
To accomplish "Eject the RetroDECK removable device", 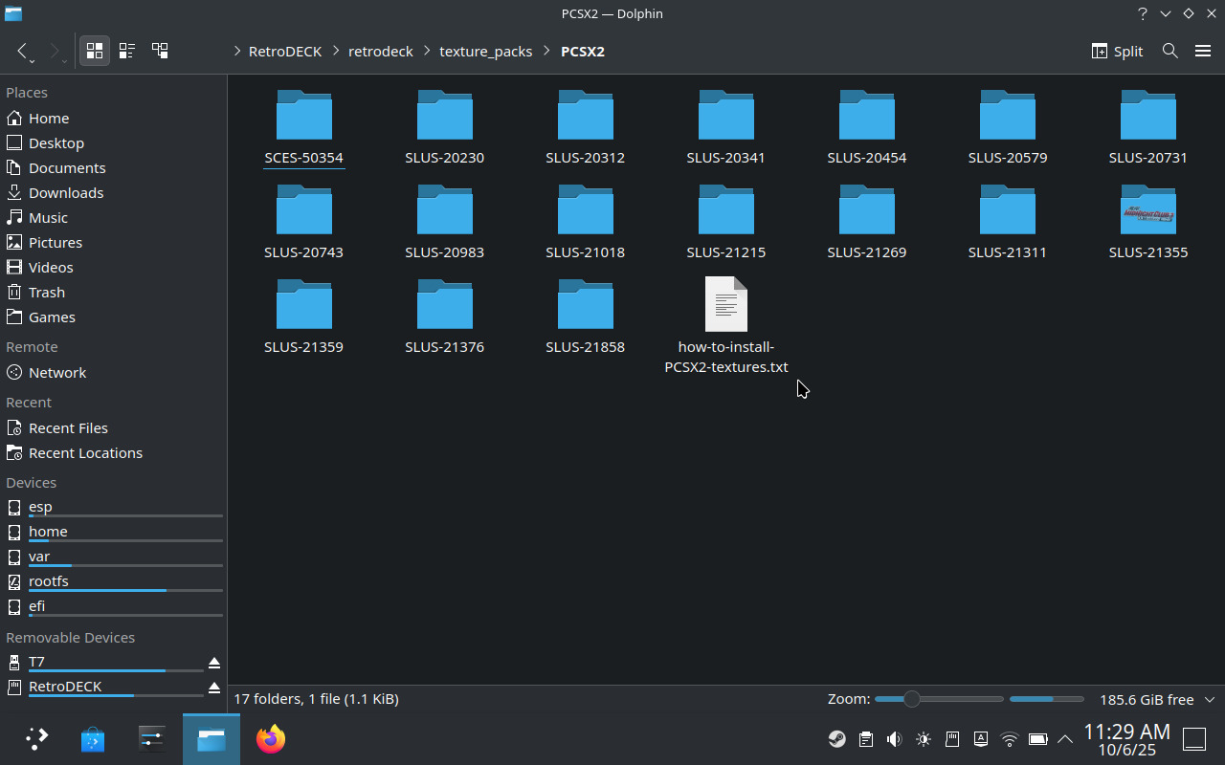I will pos(214,688).
